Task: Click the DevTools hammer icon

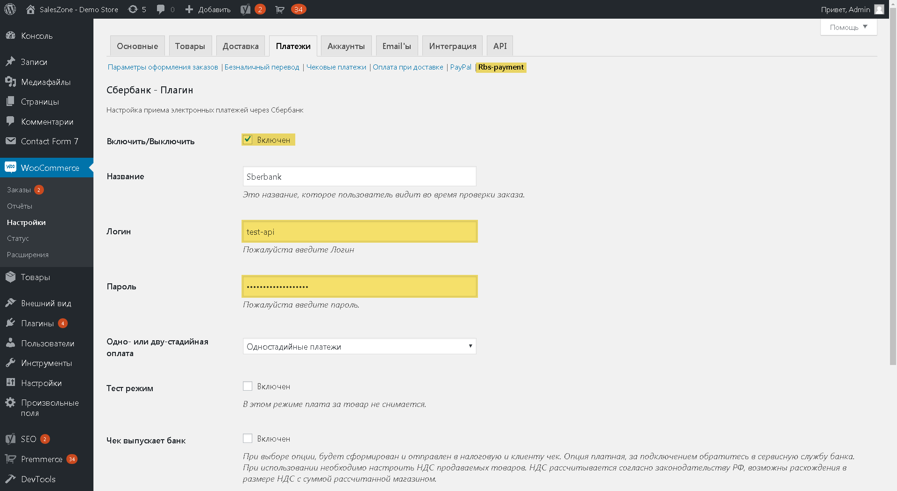Action: click(10, 479)
